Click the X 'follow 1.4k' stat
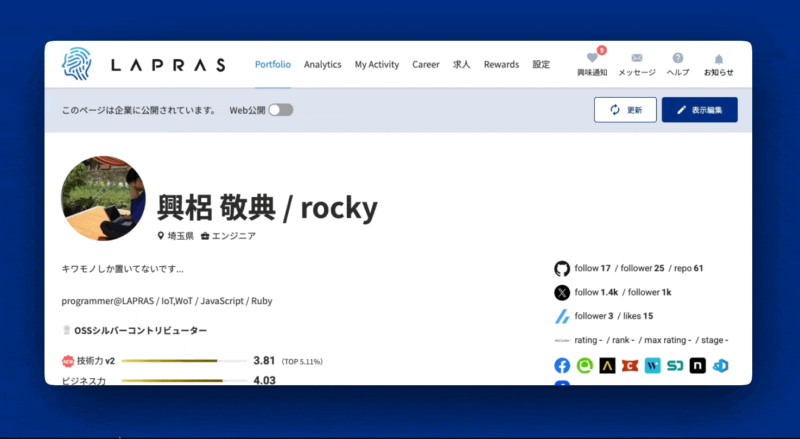Image resolution: width=800 pixels, height=439 pixels. [x=596, y=292]
